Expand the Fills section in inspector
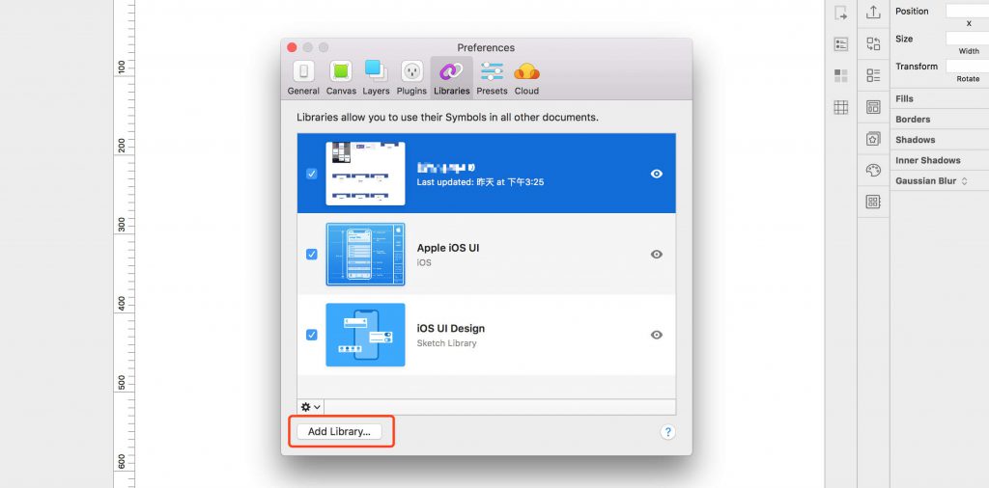Screen dimensions: 989x488 [905, 98]
